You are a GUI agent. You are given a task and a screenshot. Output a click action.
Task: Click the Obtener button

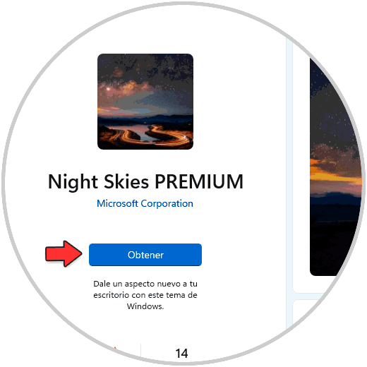pos(145,255)
